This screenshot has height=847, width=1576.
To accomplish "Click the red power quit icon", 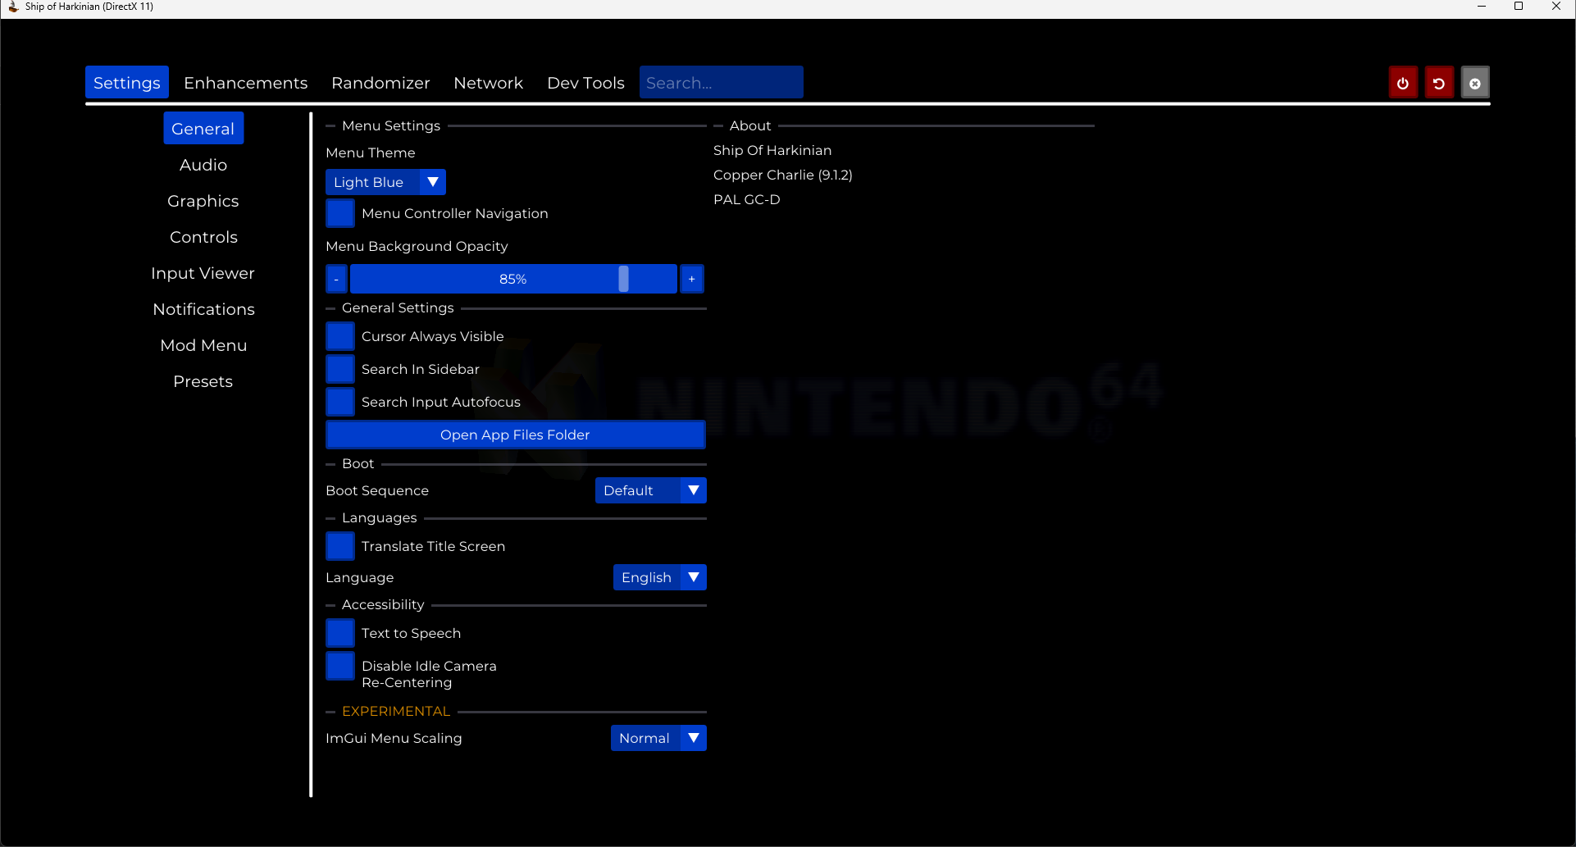I will coord(1403,83).
